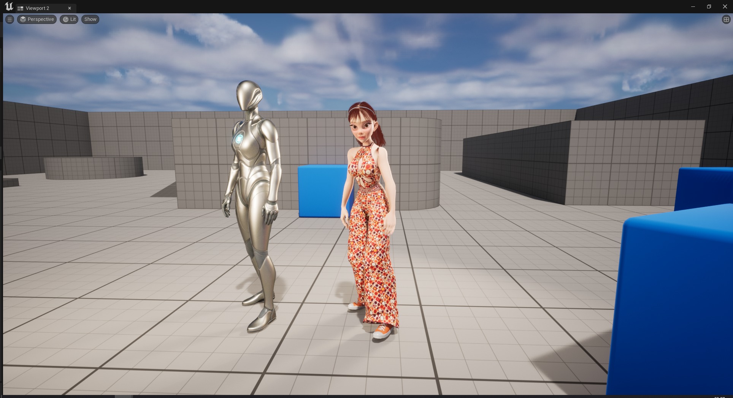
Task: Minimize the Unreal Editor window
Action: click(x=693, y=6)
